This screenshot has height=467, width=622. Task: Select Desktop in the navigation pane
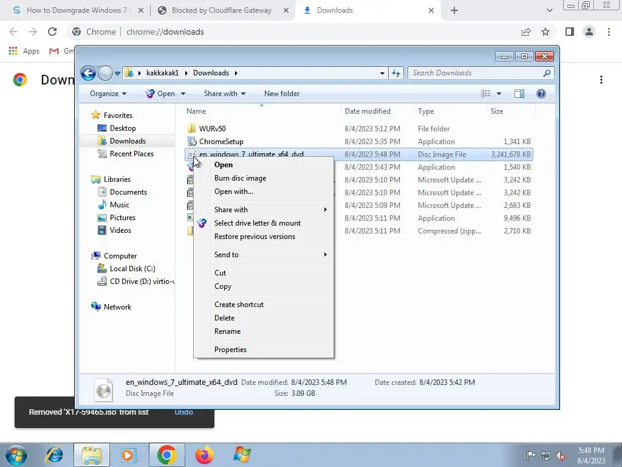click(123, 128)
